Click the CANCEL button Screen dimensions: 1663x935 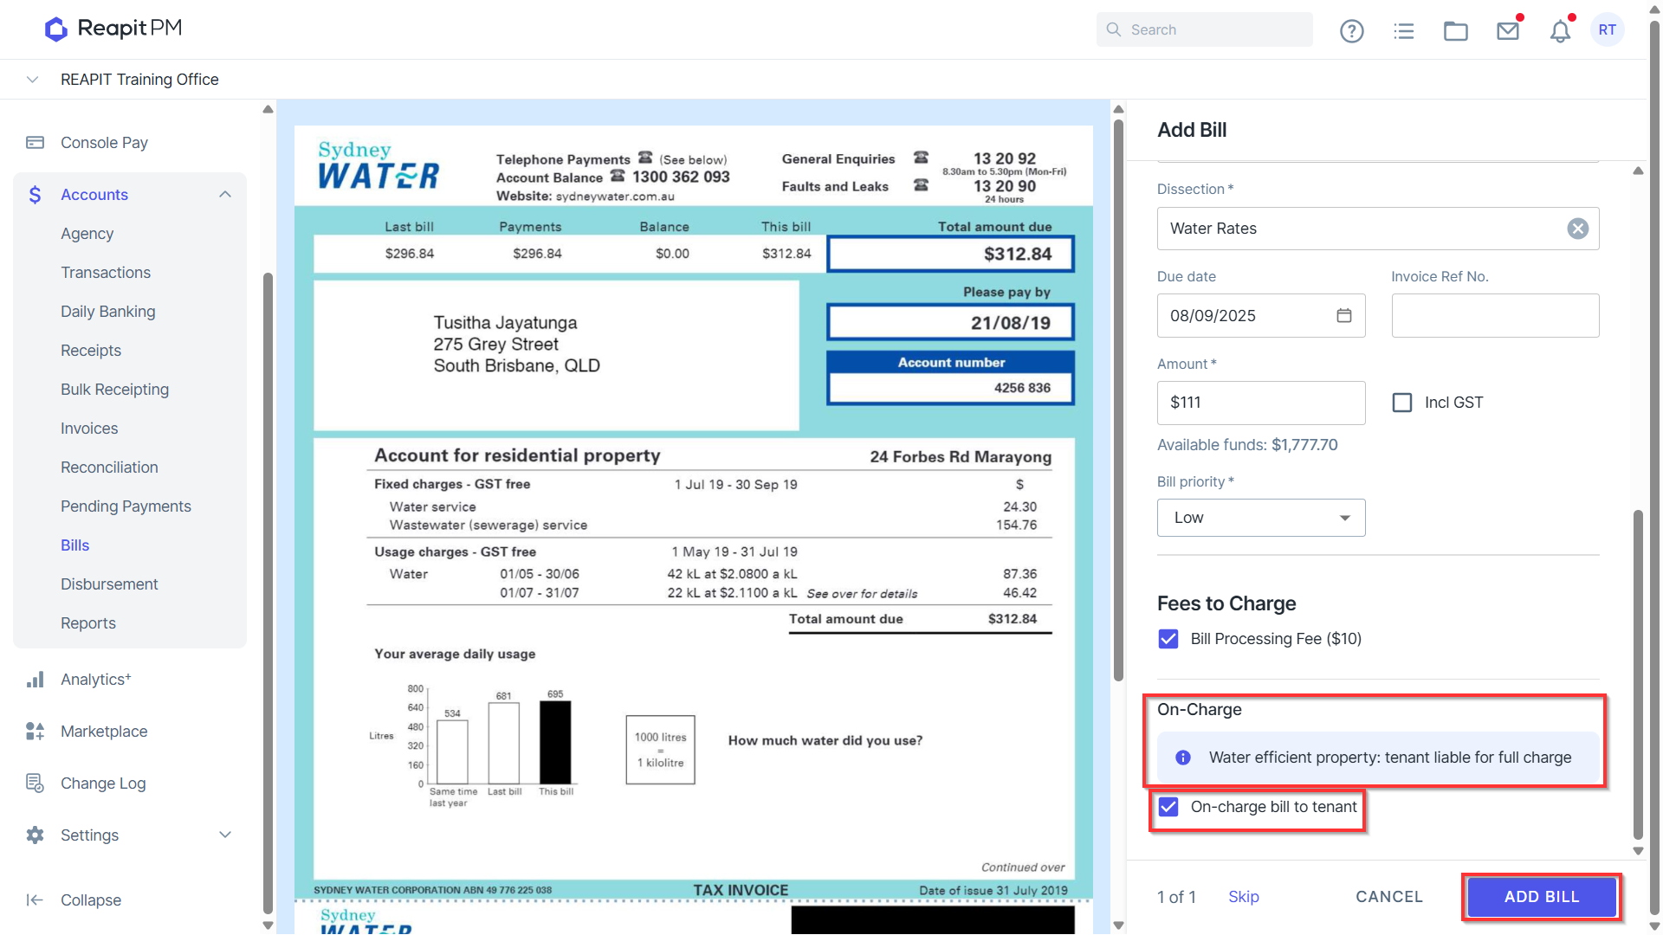tap(1389, 897)
